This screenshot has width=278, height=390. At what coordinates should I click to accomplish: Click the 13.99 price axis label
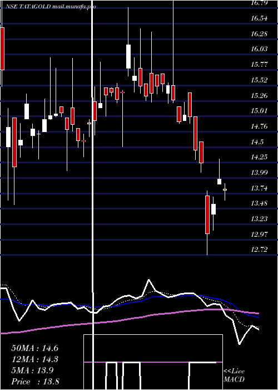[x=259, y=172]
